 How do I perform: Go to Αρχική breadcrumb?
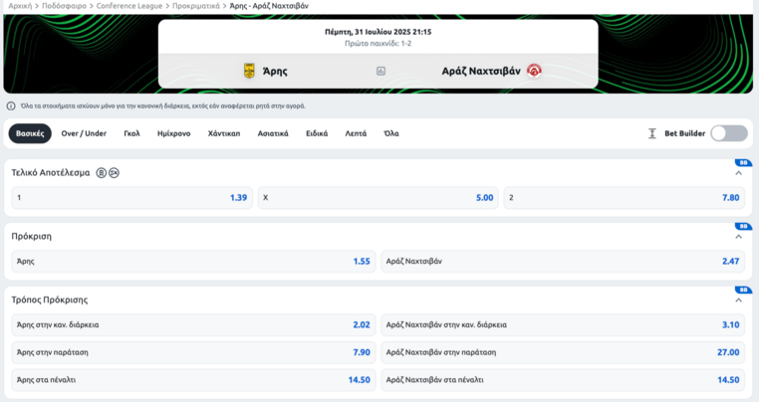(x=20, y=6)
